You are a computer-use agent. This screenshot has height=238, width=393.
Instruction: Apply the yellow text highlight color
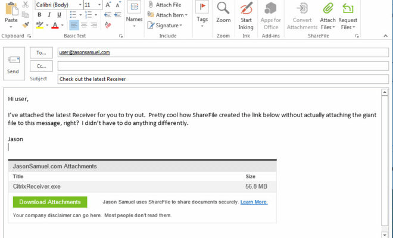(40, 25)
